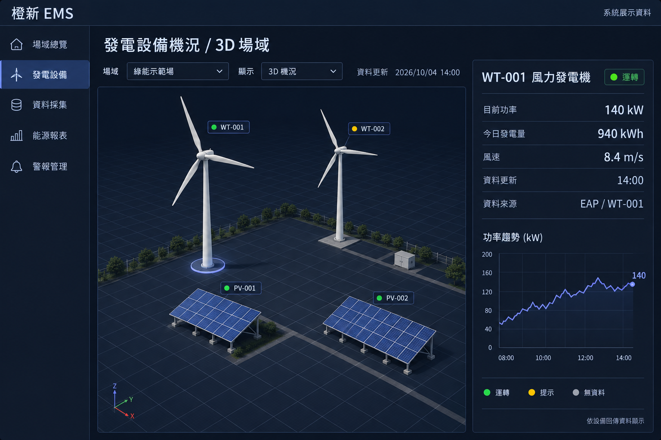This screenshot has width=661, height=440.
Task: Click the 系統展示資料 text at top right
Action: point(627,12)
